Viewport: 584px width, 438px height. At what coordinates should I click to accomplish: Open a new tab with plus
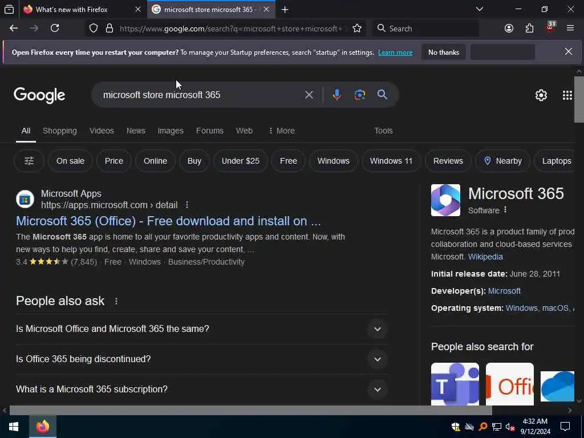click(285, 10)
